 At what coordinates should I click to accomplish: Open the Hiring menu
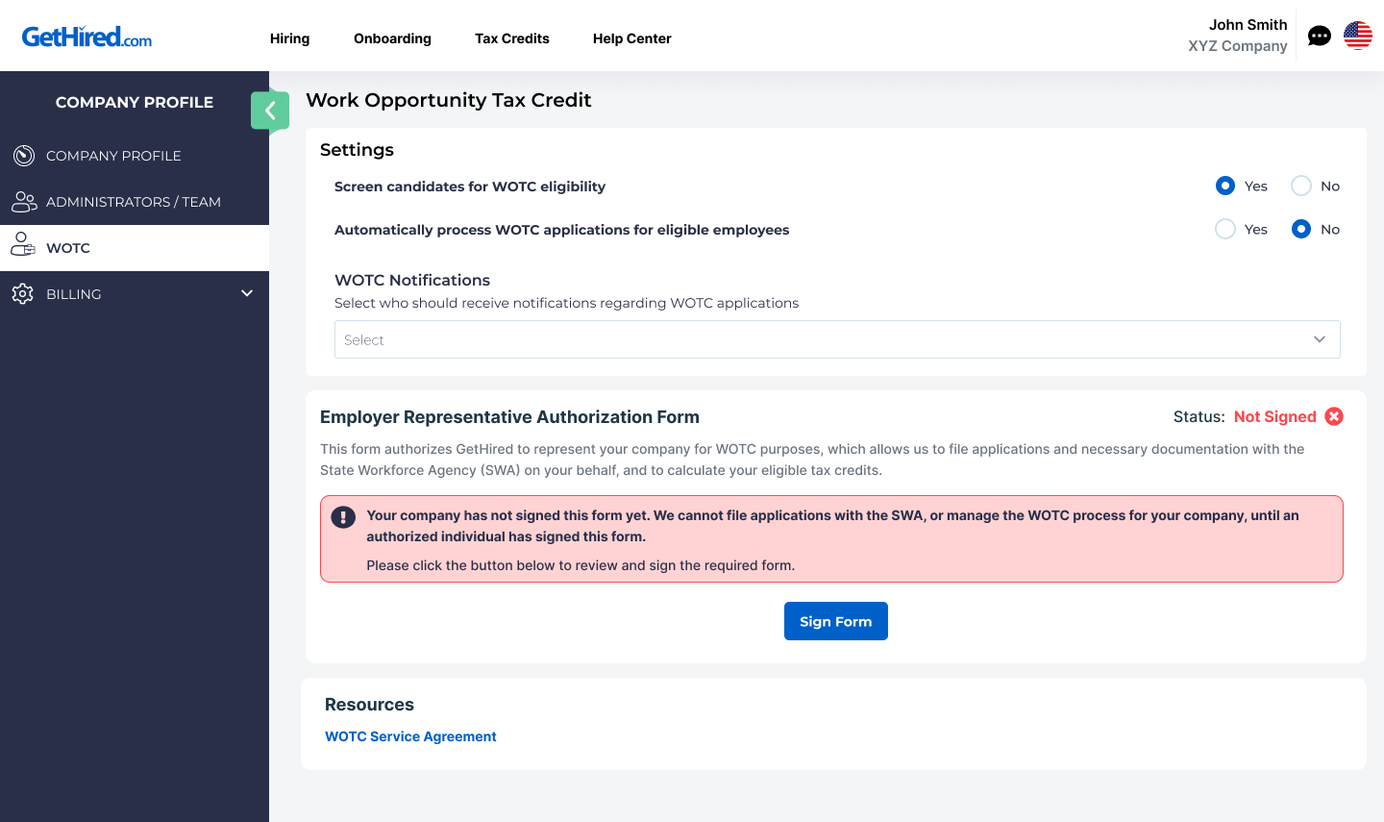[x=289, y=38]
